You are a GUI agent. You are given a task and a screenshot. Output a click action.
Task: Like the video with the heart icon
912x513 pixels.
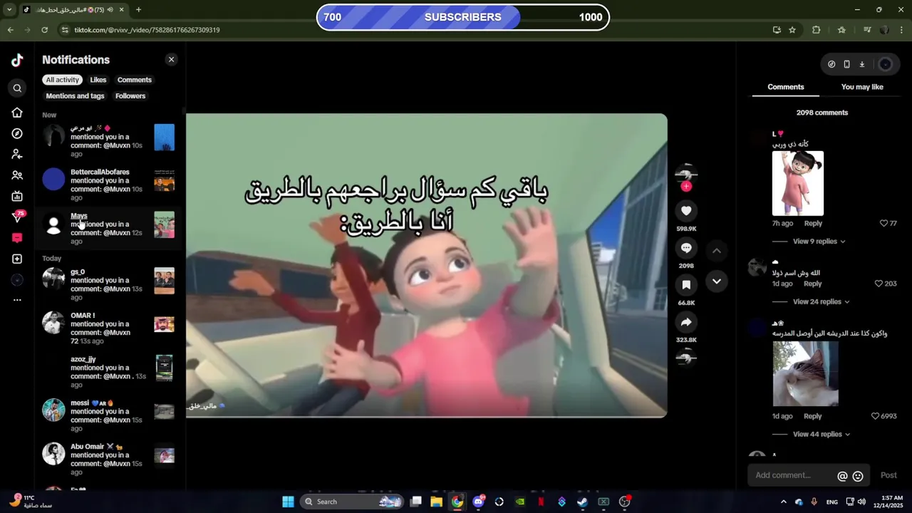(x=686, y=211)
